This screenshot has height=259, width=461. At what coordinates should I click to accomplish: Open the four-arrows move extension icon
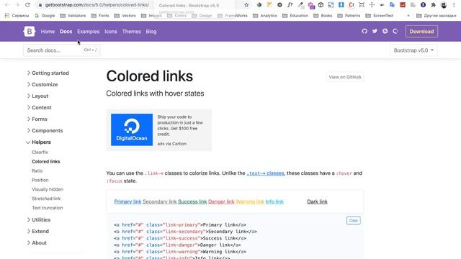tap(372, 5)
